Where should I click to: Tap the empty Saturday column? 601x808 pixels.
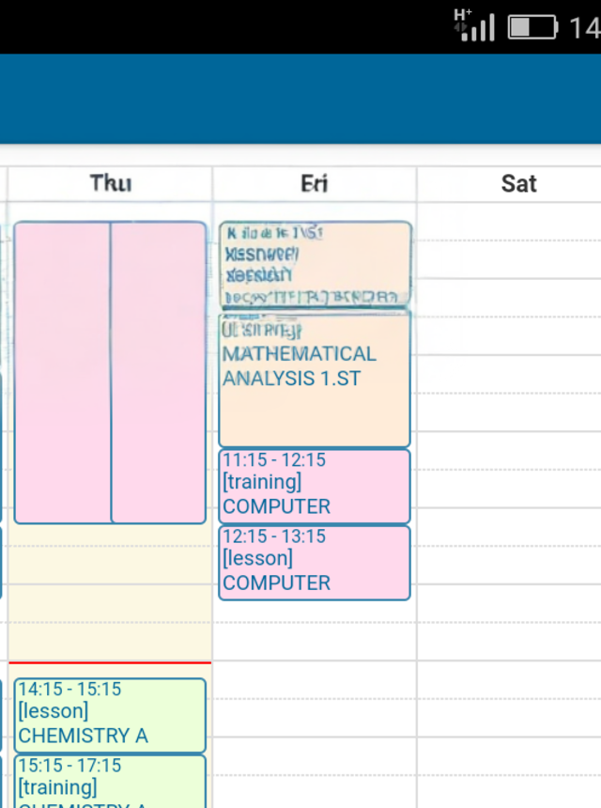pos(509,470)
